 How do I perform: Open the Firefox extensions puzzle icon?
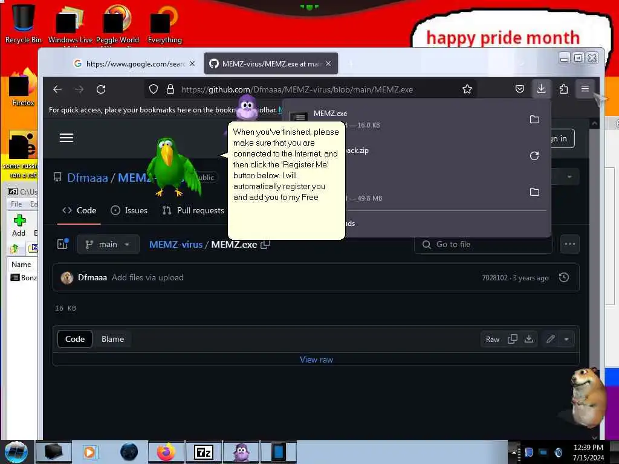pyautogui.click(x=564, y=89)
